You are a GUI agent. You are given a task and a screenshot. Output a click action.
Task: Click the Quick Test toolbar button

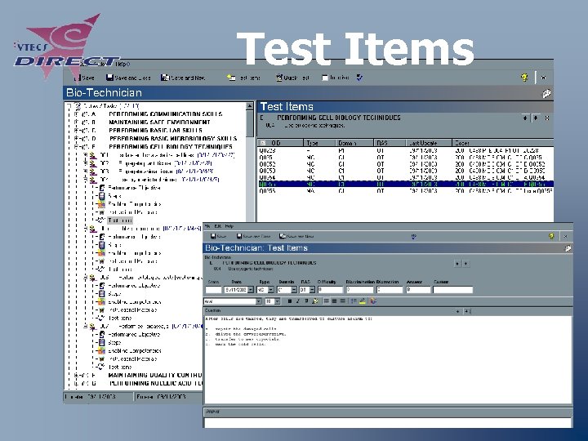coord(293,78)
